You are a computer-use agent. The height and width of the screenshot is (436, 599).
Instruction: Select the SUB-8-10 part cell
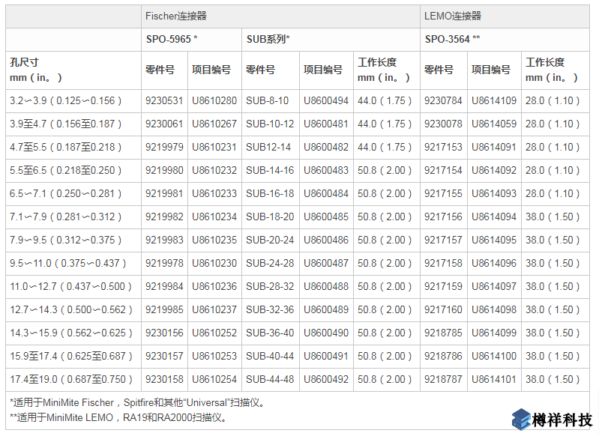tap(267, 101)
